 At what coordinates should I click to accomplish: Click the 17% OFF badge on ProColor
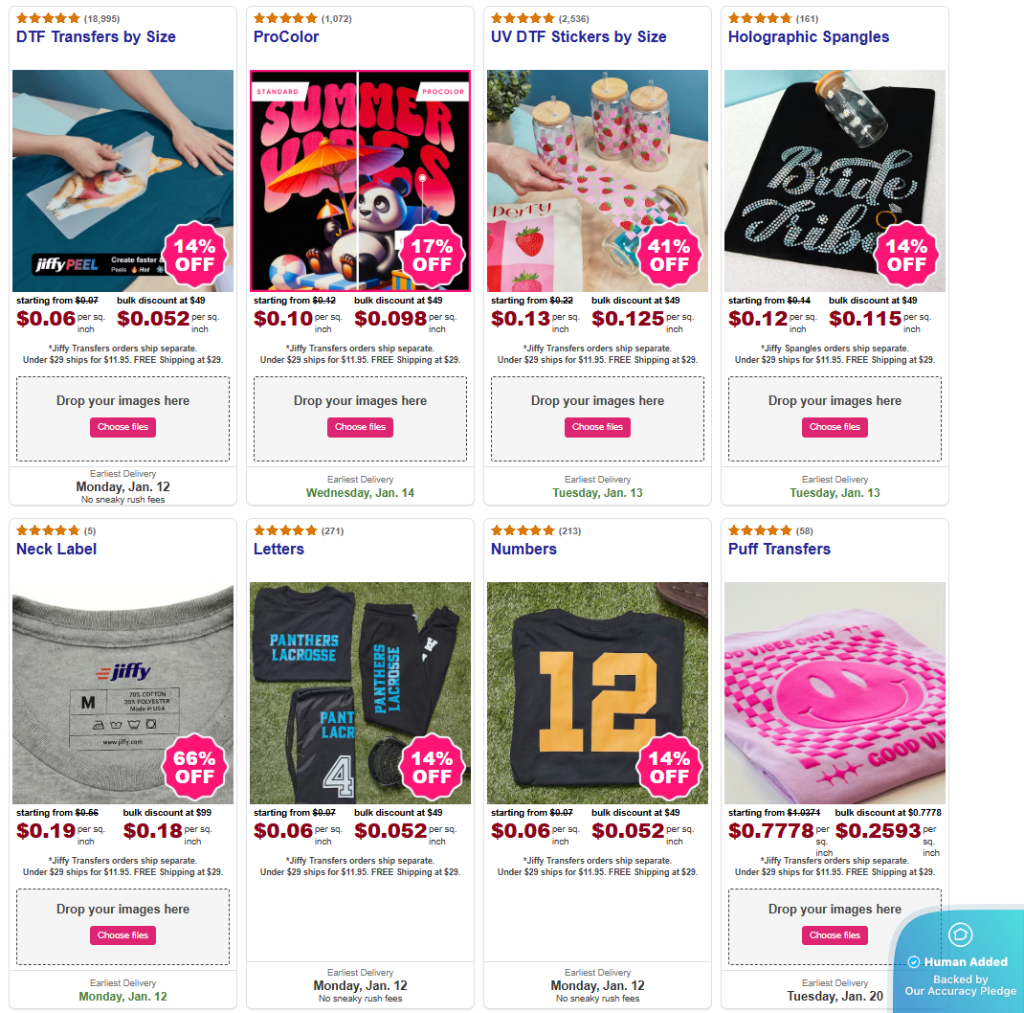click(432, 256)
